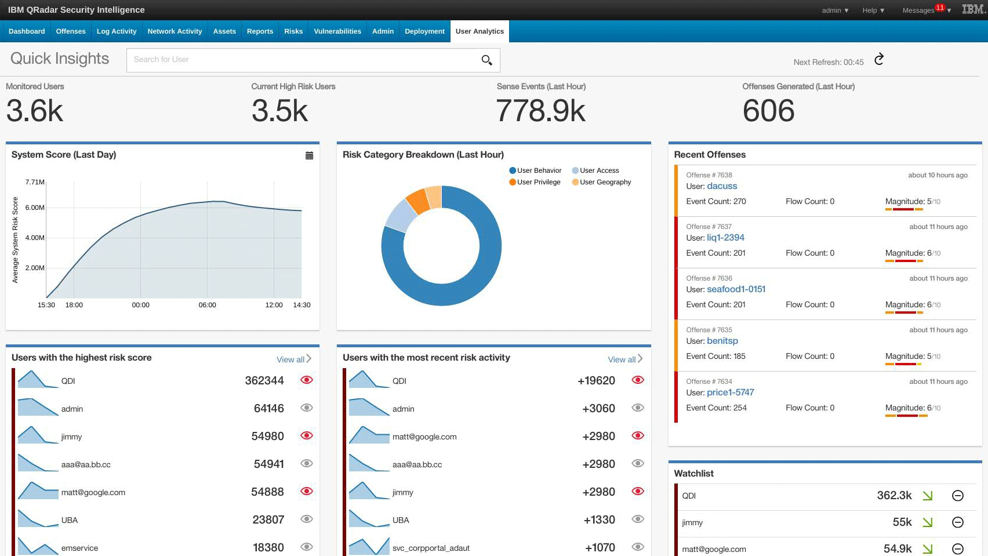Toggle the eye icon beside admin's risk score
The height and width of the screenshot is (556, 988).
307,408
